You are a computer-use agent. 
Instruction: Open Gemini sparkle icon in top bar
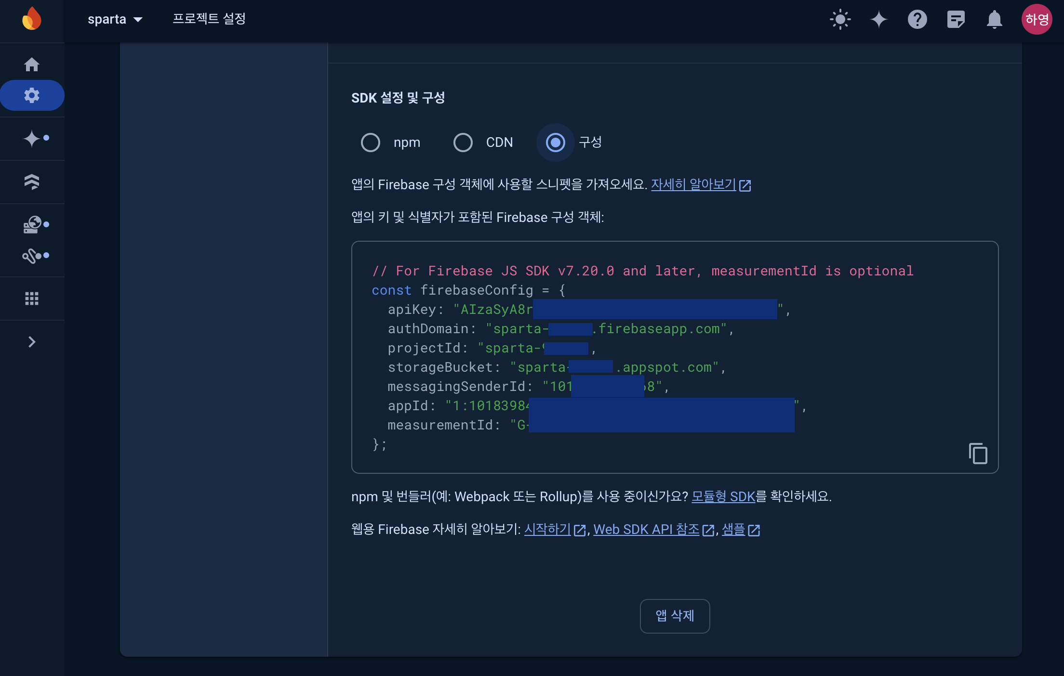878,20
